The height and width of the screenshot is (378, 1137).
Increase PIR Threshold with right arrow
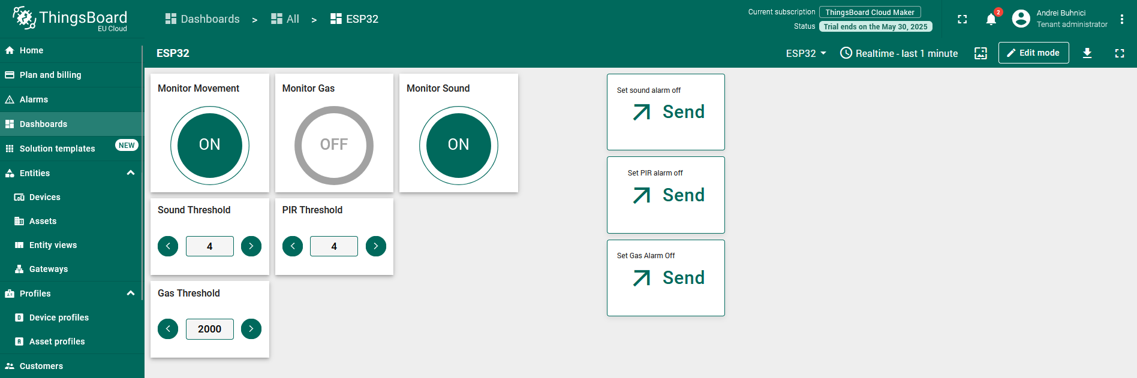pyautogui.click(x=376, y=246)
